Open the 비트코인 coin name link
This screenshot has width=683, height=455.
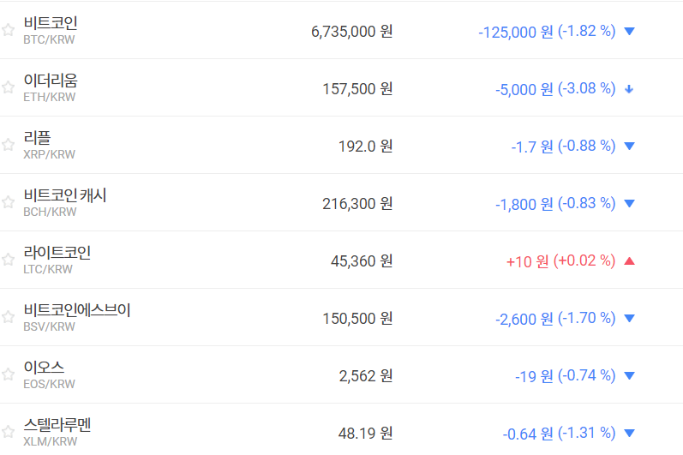tap(51, 23)
